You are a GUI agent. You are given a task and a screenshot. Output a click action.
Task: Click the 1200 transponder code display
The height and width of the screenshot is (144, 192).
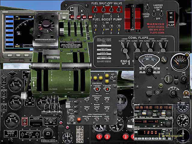[151, 132]
